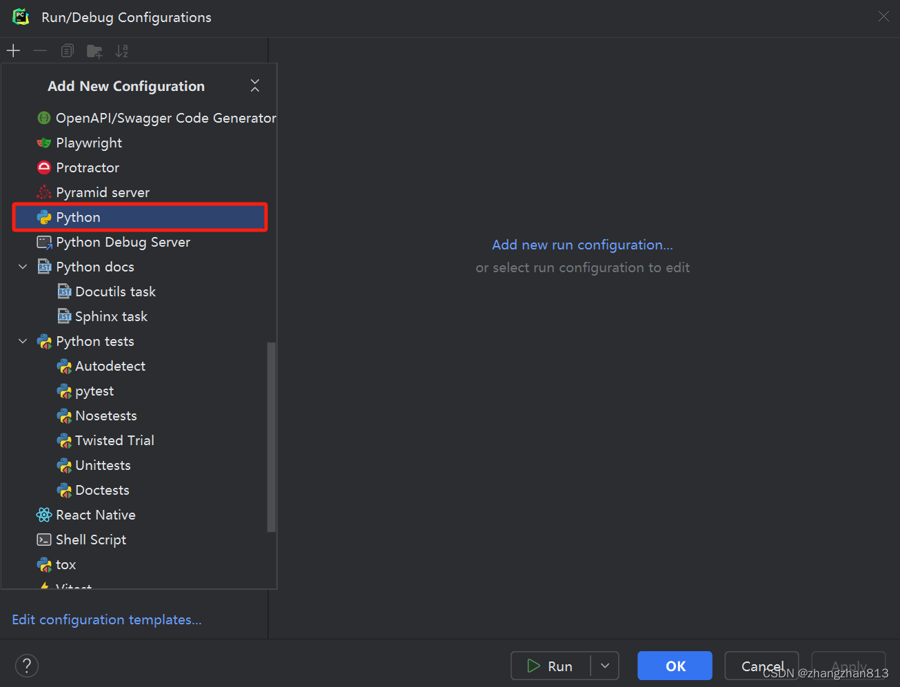Click the Python docs RST icon
The image size is (900, 687).
pos(44,267)
